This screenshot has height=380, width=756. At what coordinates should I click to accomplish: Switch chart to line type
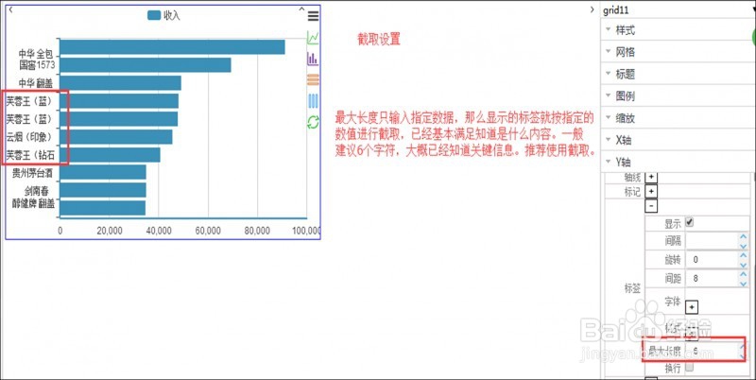pos(314,37)
